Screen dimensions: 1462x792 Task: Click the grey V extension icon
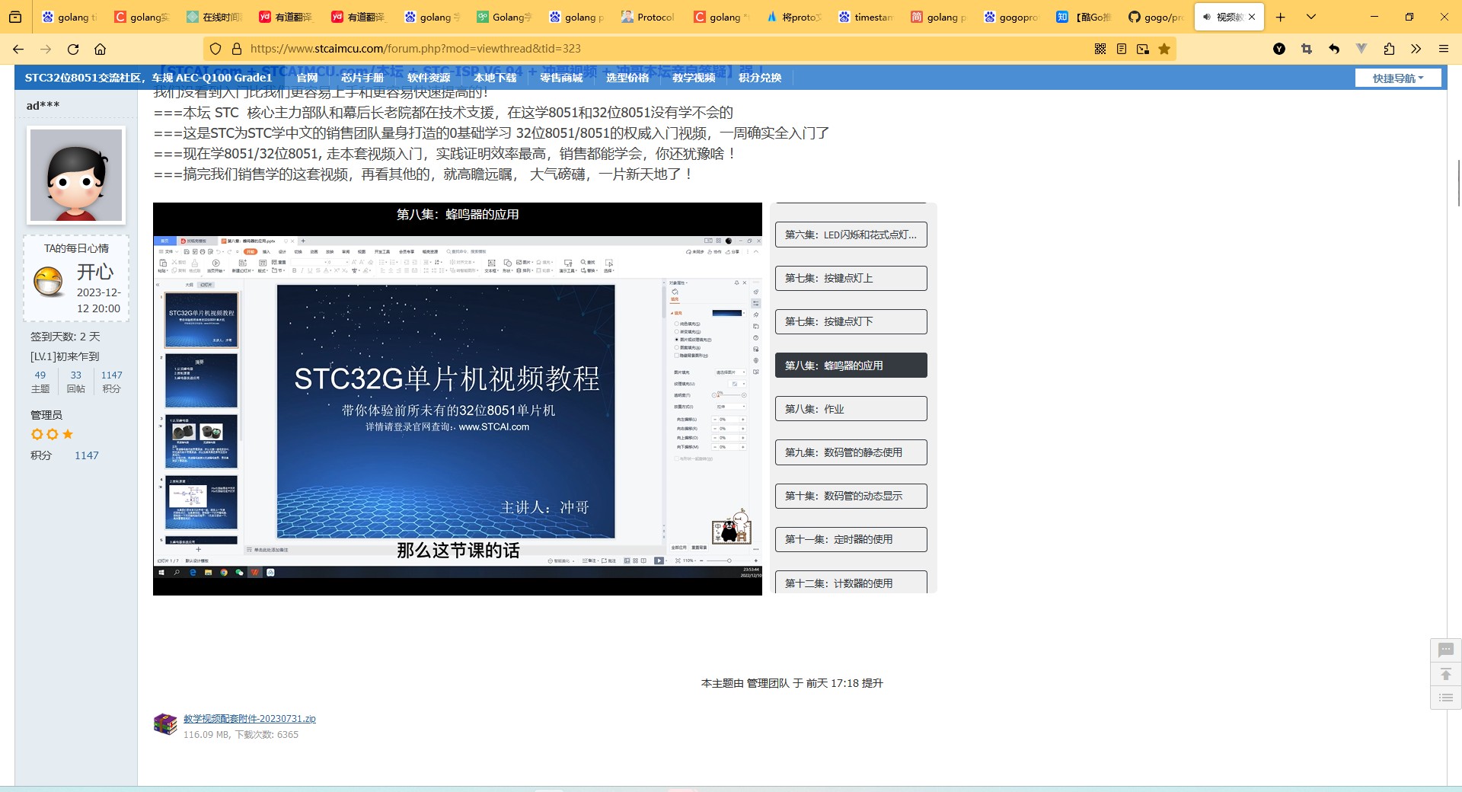(1361, 49)
